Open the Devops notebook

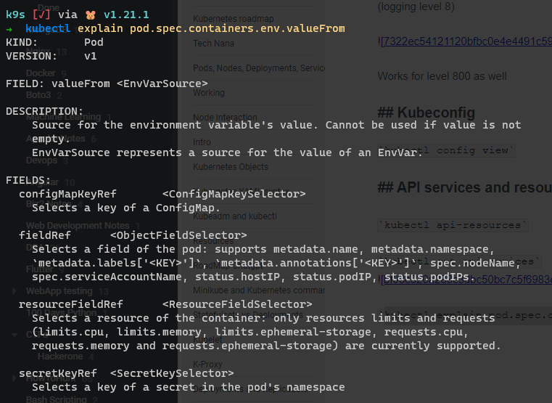point(41,160)
